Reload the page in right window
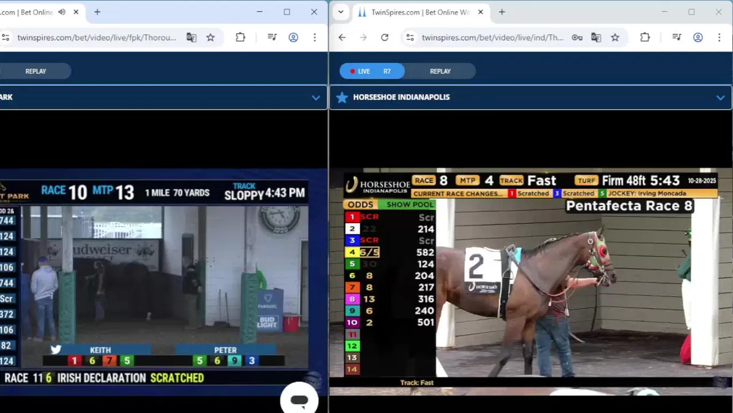 click(x=384, y=37)
